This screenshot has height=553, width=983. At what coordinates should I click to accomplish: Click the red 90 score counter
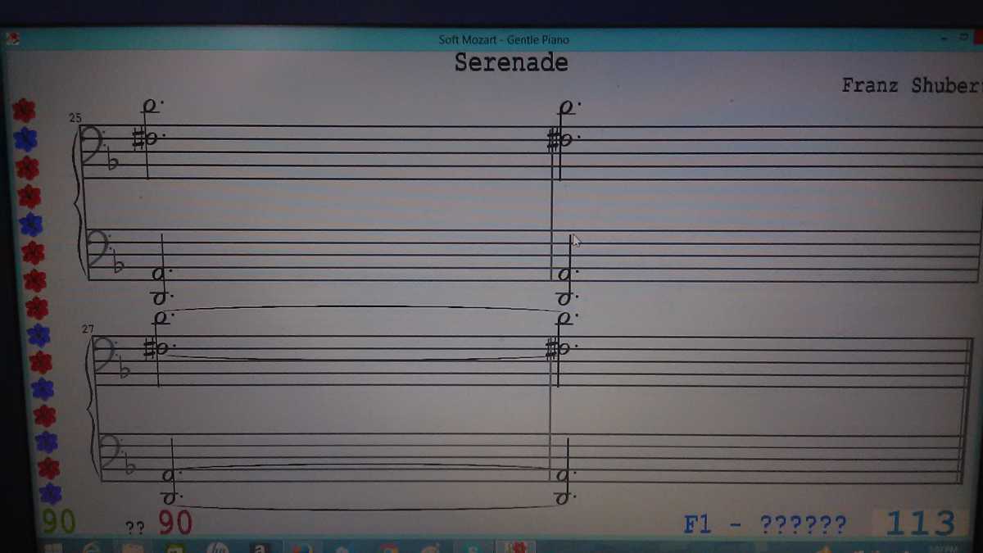[175, 522]
